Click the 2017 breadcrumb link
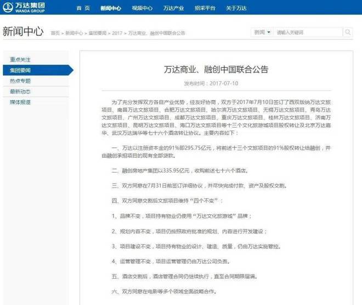Viewport: 362px width, 305px height. [117, 33]
